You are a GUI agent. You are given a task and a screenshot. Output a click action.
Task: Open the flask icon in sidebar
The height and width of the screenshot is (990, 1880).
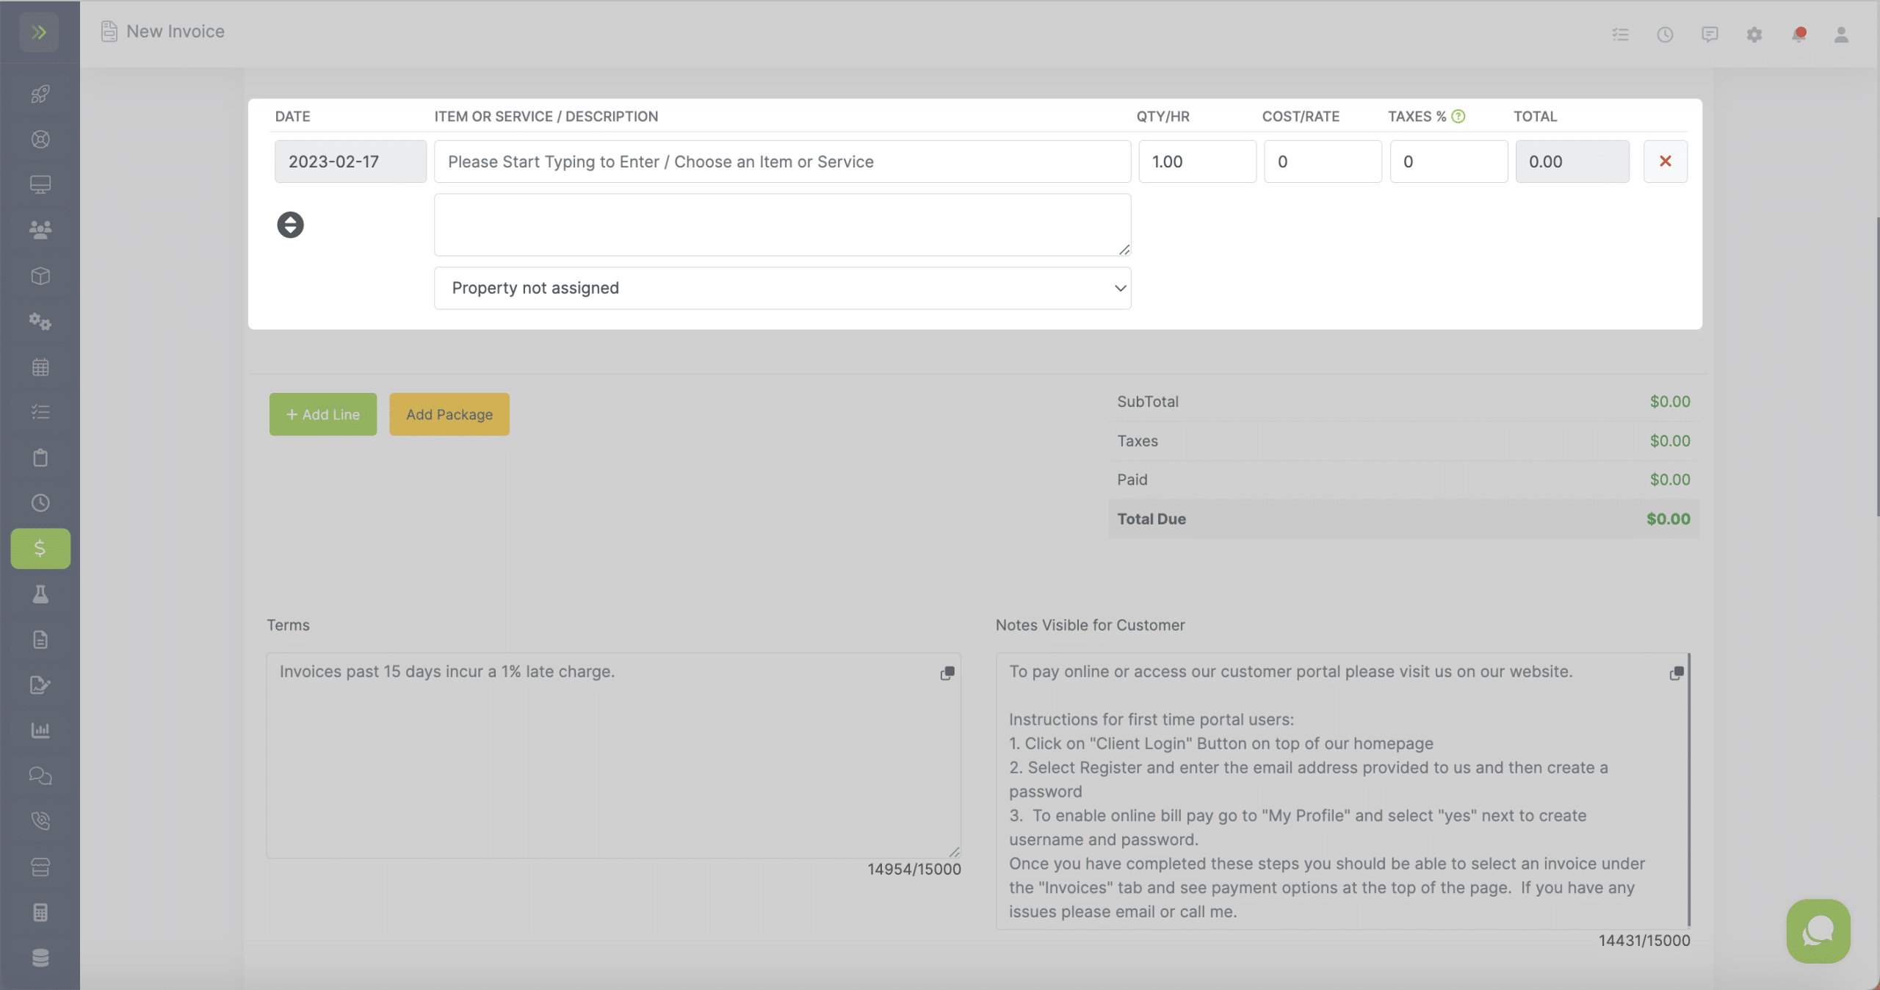tap(40, 594)
